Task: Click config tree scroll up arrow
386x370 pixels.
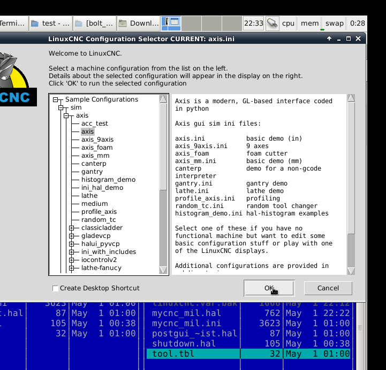Action: [163, 99]
